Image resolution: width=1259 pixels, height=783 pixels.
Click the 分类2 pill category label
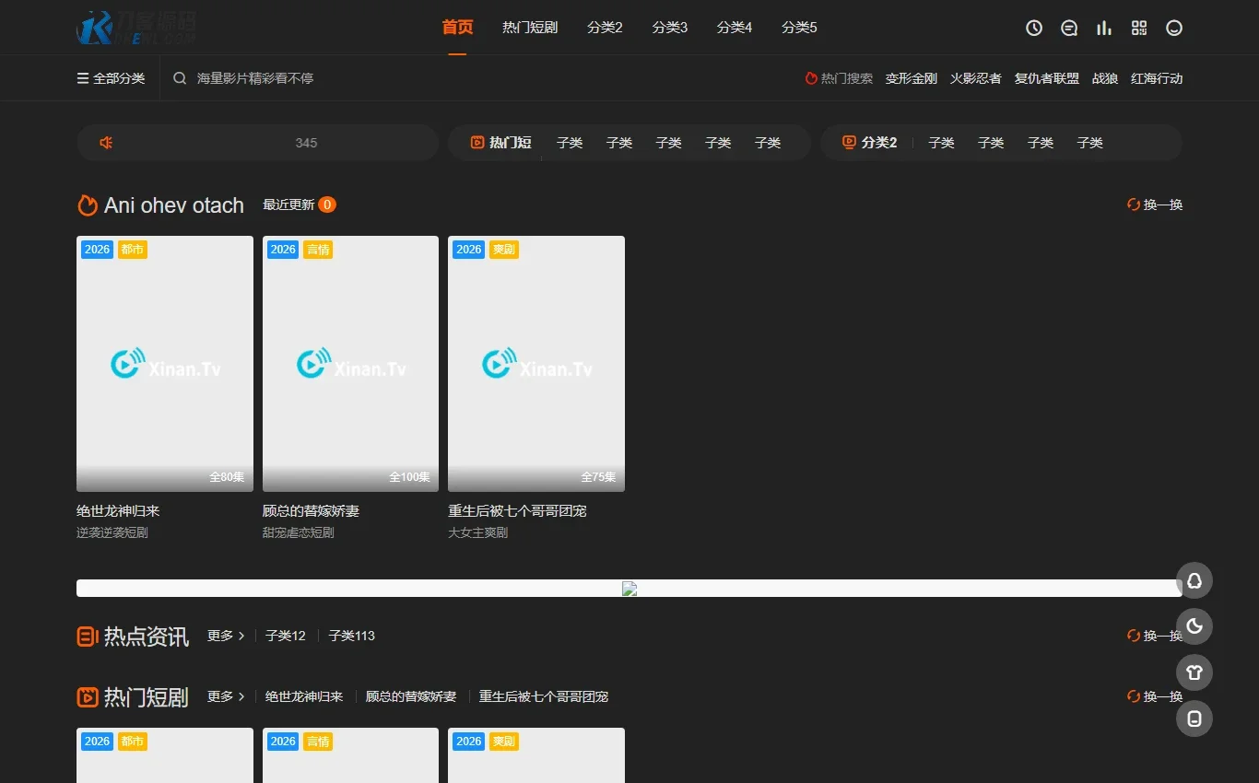pyautogui.click(x=870, y=143)
